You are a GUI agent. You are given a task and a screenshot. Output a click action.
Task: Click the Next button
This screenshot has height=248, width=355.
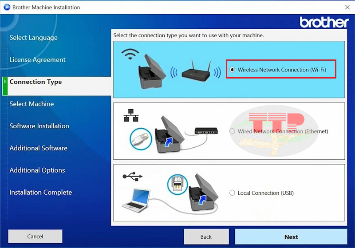tap(291, 236)
